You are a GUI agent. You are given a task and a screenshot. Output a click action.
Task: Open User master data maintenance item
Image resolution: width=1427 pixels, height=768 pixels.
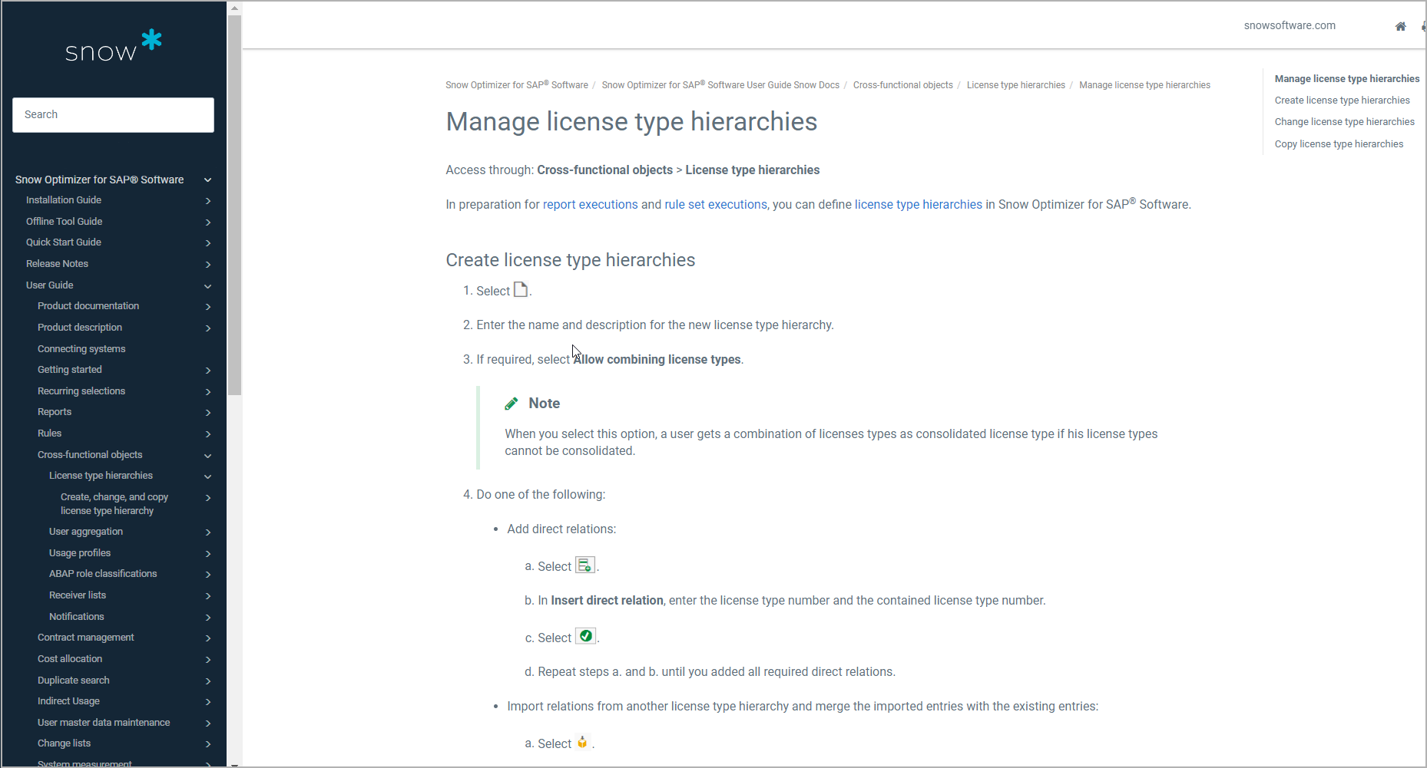[x=104, y=723]
